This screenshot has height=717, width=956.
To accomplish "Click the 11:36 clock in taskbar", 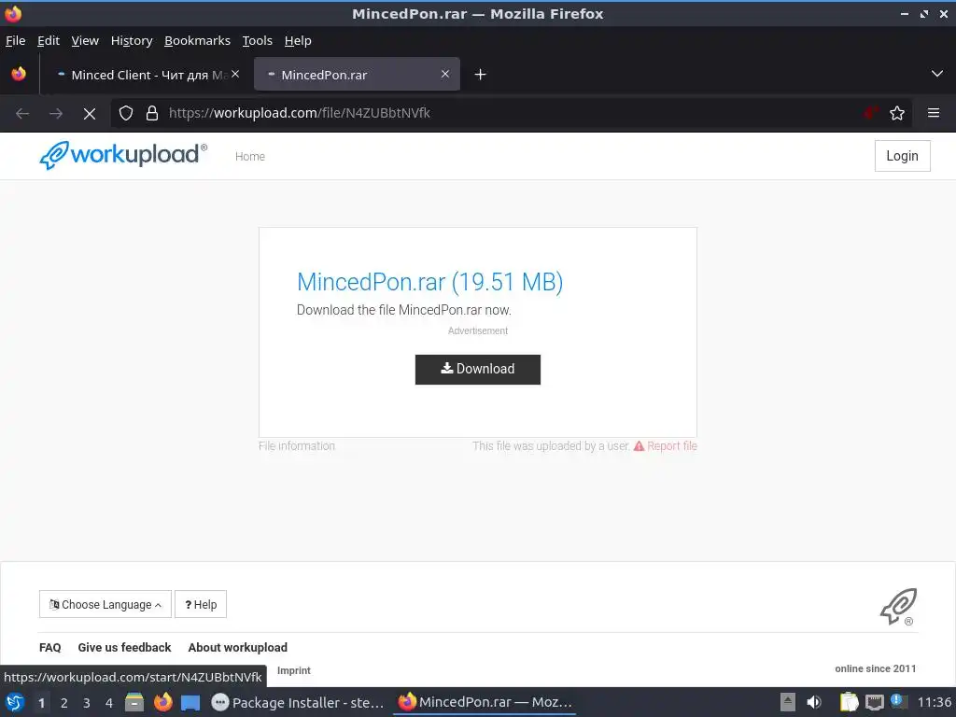I will 934,702.
